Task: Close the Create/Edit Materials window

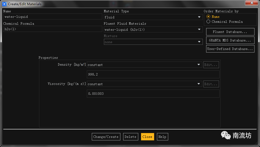Action: tap(252, 3)
